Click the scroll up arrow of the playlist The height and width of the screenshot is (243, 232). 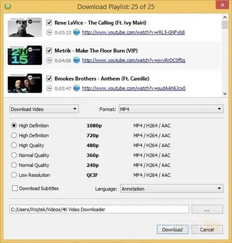[x=225, y=17]
